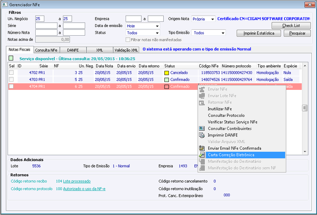Switch to the Consulta NFe tab
Image resolution: width=317 pixels, height=215 pixels.
(46, 50)
